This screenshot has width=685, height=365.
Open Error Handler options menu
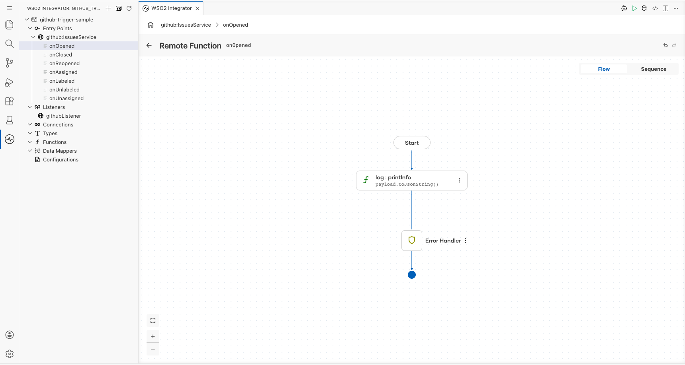pos(466,241)
